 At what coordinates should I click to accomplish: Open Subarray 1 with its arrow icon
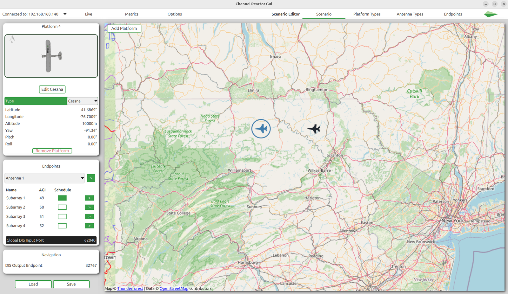(x=89, y=198)
